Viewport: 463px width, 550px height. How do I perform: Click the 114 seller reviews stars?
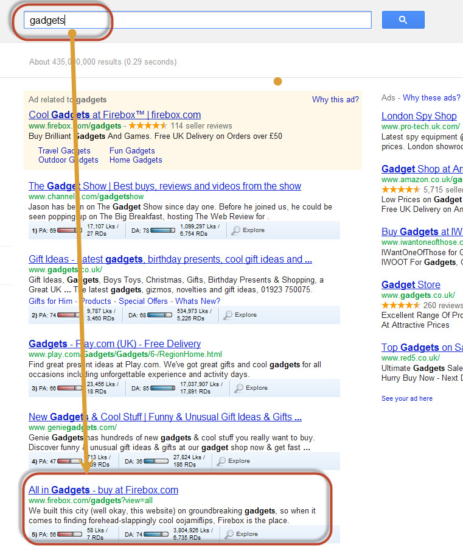click(x=148, y=125)
